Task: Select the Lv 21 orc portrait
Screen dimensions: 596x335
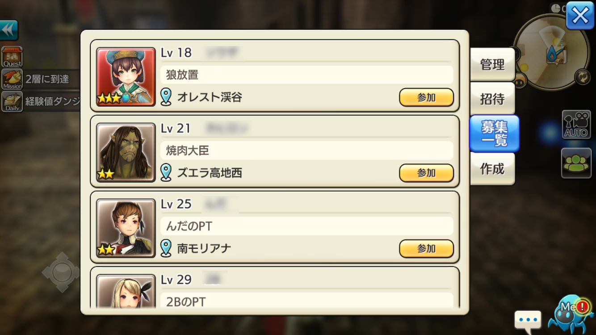Action: 126,152
